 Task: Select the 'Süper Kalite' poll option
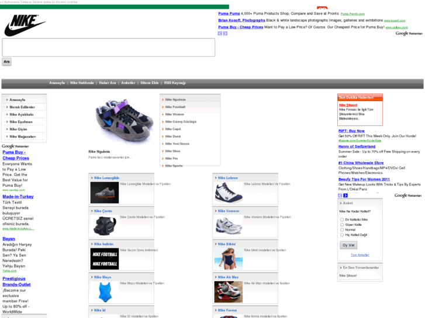point(342,225)
